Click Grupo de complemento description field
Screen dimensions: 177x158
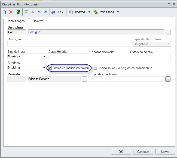click(136, 79)
